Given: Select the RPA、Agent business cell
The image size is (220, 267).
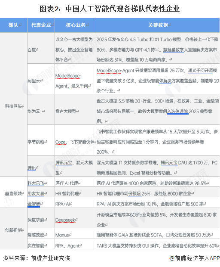Looking at the screenshot, I should click(76, 244).
